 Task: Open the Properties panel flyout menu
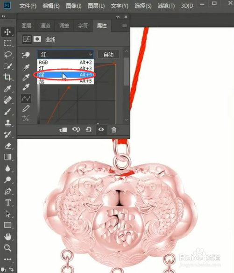[124, 26]
